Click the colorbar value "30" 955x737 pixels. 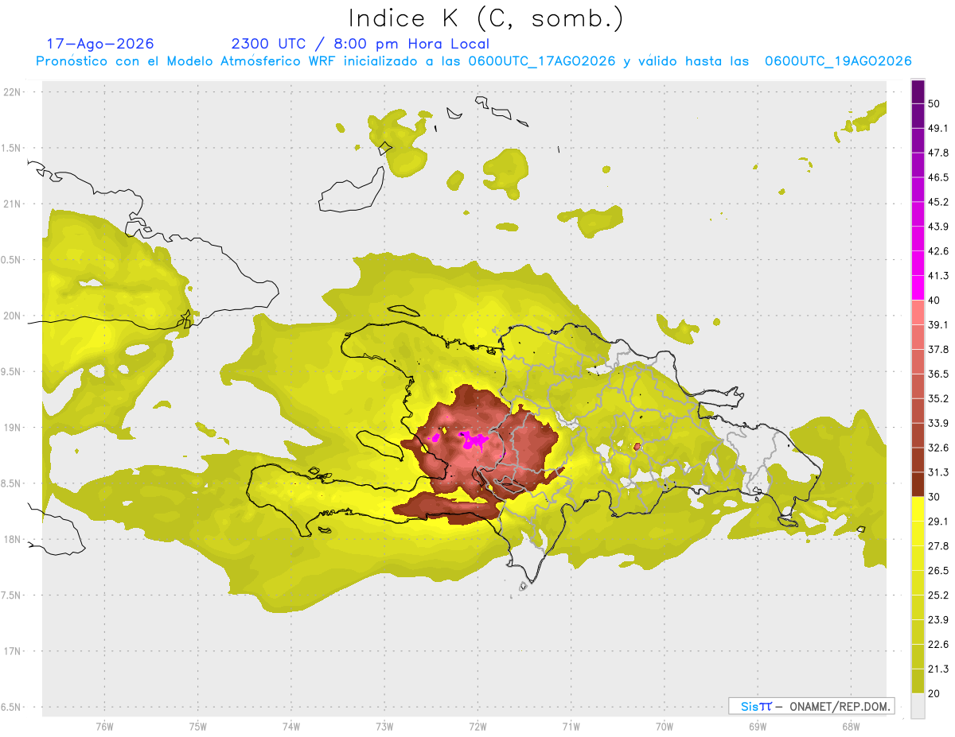pyautogui.click(x=934, y=497)
